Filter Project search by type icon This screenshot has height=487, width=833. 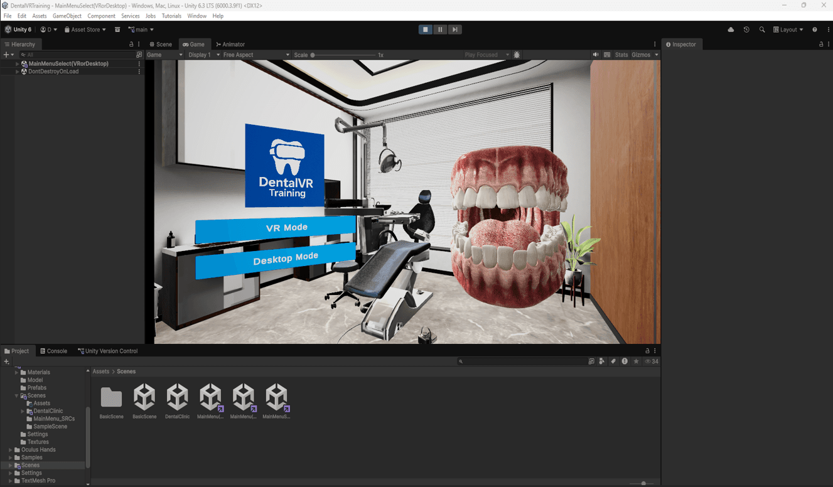(x=602, y=361)
